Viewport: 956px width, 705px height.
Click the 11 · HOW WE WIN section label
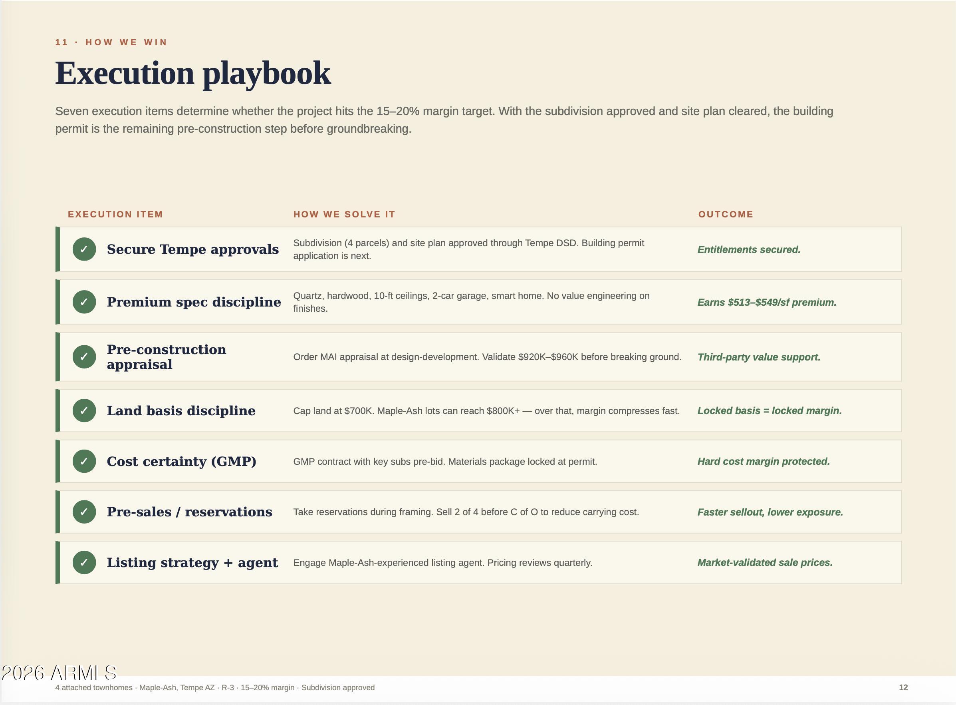(x=111, y=42)
